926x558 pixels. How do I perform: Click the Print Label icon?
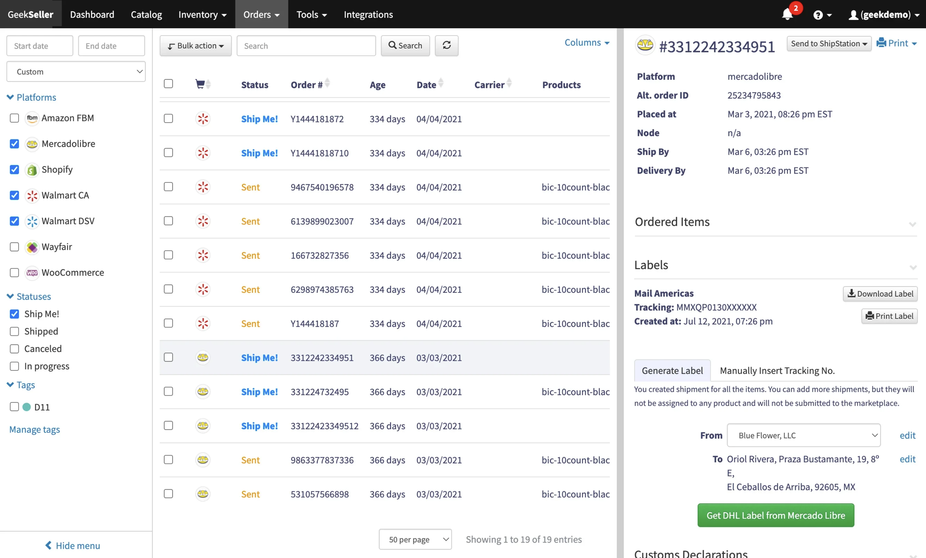point(889,316)
